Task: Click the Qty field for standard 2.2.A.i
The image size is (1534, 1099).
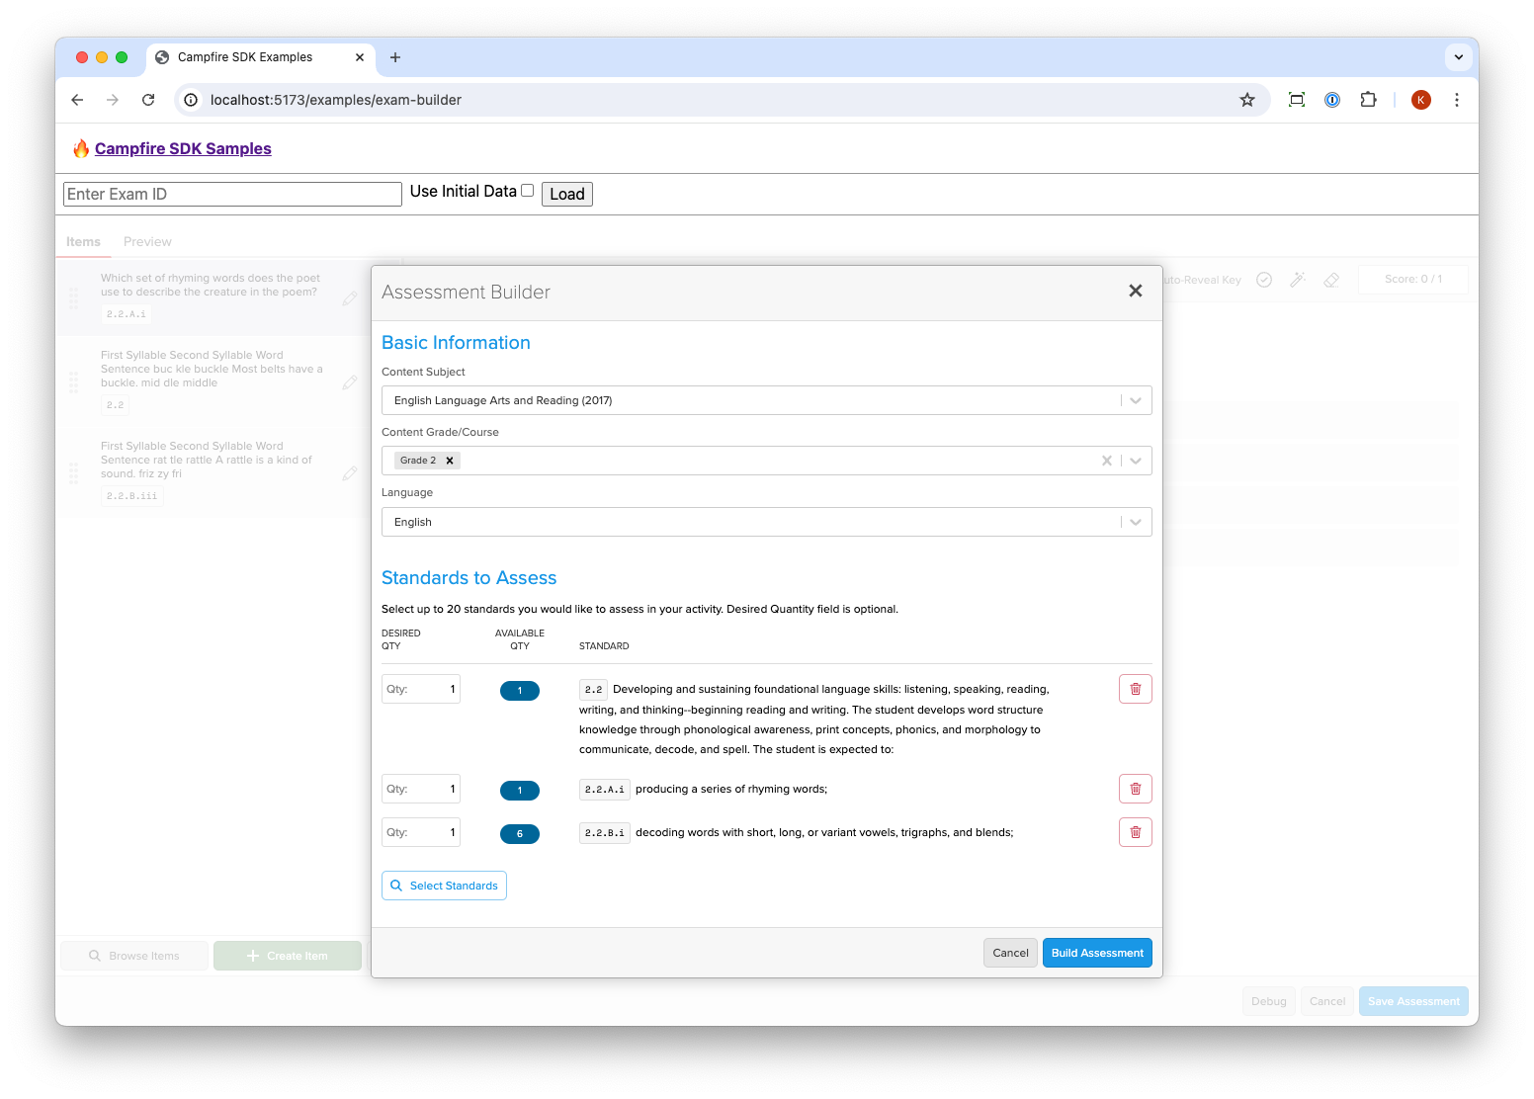Action: pos(421,789)
